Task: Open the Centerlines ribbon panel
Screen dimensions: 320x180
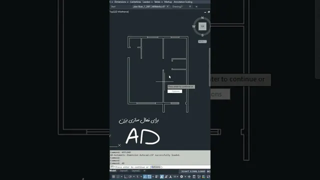Action: [135, 2]
